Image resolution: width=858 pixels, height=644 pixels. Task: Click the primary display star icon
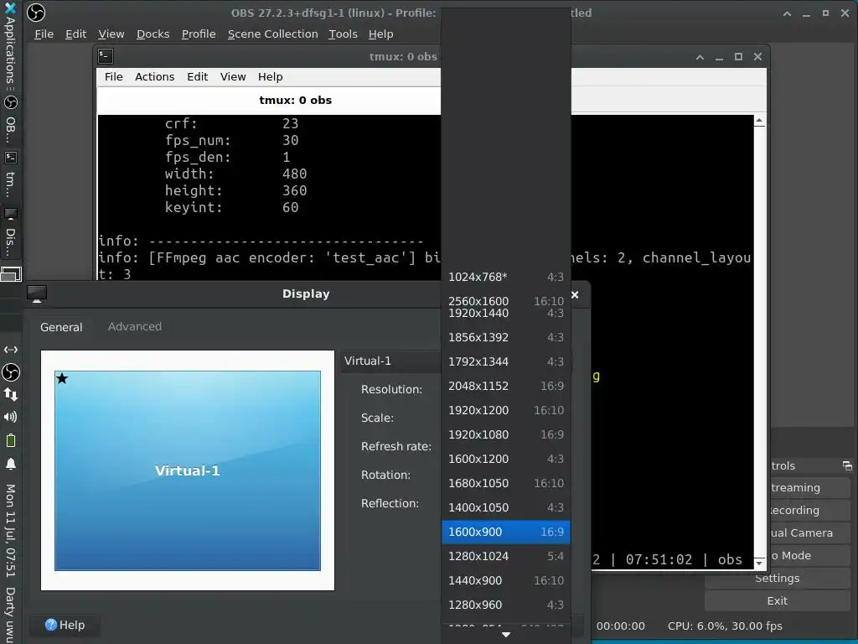[x=62, y=378]
